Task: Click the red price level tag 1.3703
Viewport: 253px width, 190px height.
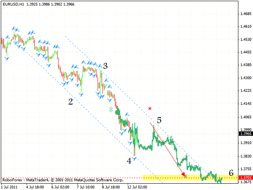Action: click(x=246, y=178)
